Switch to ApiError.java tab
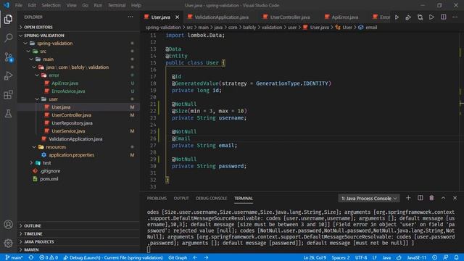Viewport: 464px width, 261px height. tap(345, 17)
